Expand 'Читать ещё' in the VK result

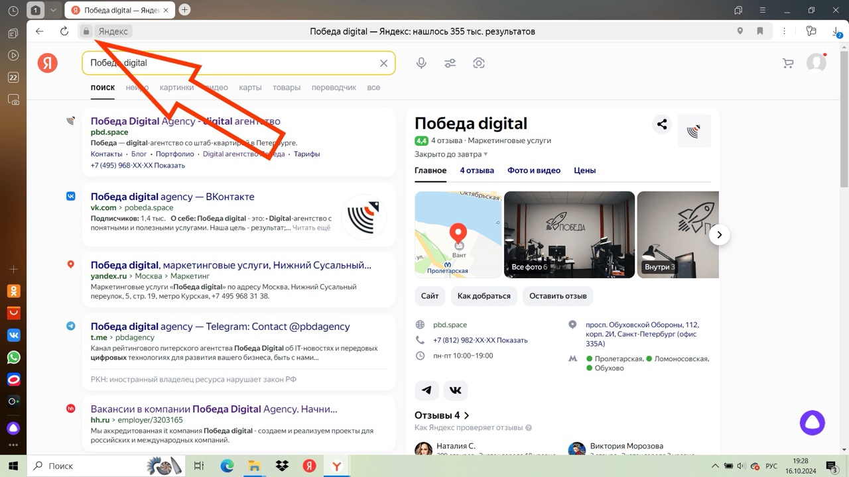click(x=311, y=227)
